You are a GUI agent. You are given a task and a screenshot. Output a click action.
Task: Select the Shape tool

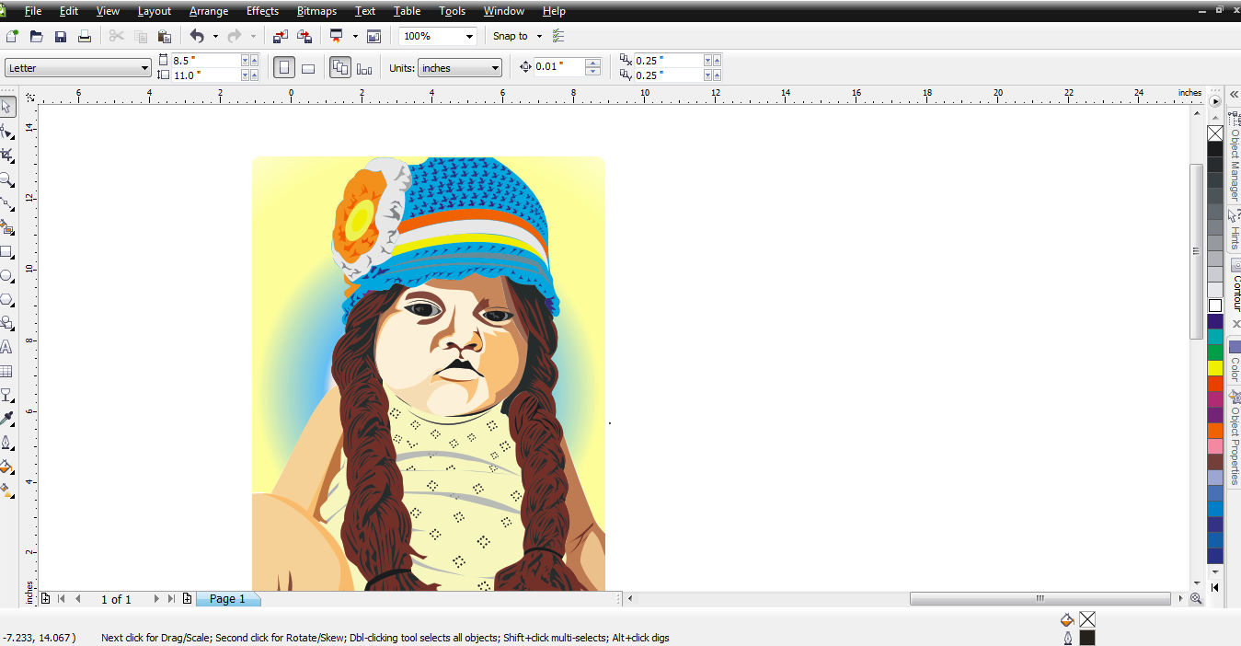pos(8,131)
